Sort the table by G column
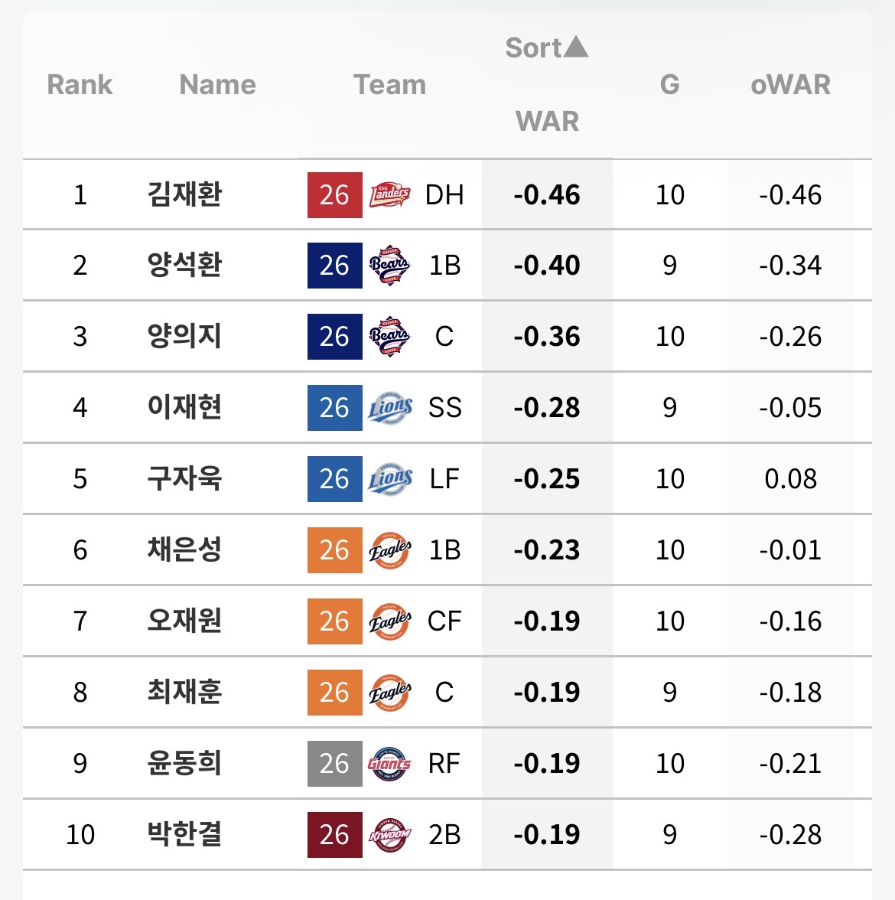The image size is (895, 900). coord(669,84)
